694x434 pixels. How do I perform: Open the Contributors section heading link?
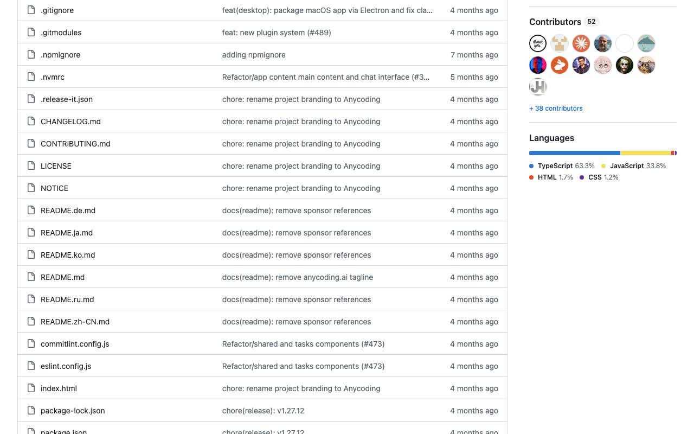(555, 22)
